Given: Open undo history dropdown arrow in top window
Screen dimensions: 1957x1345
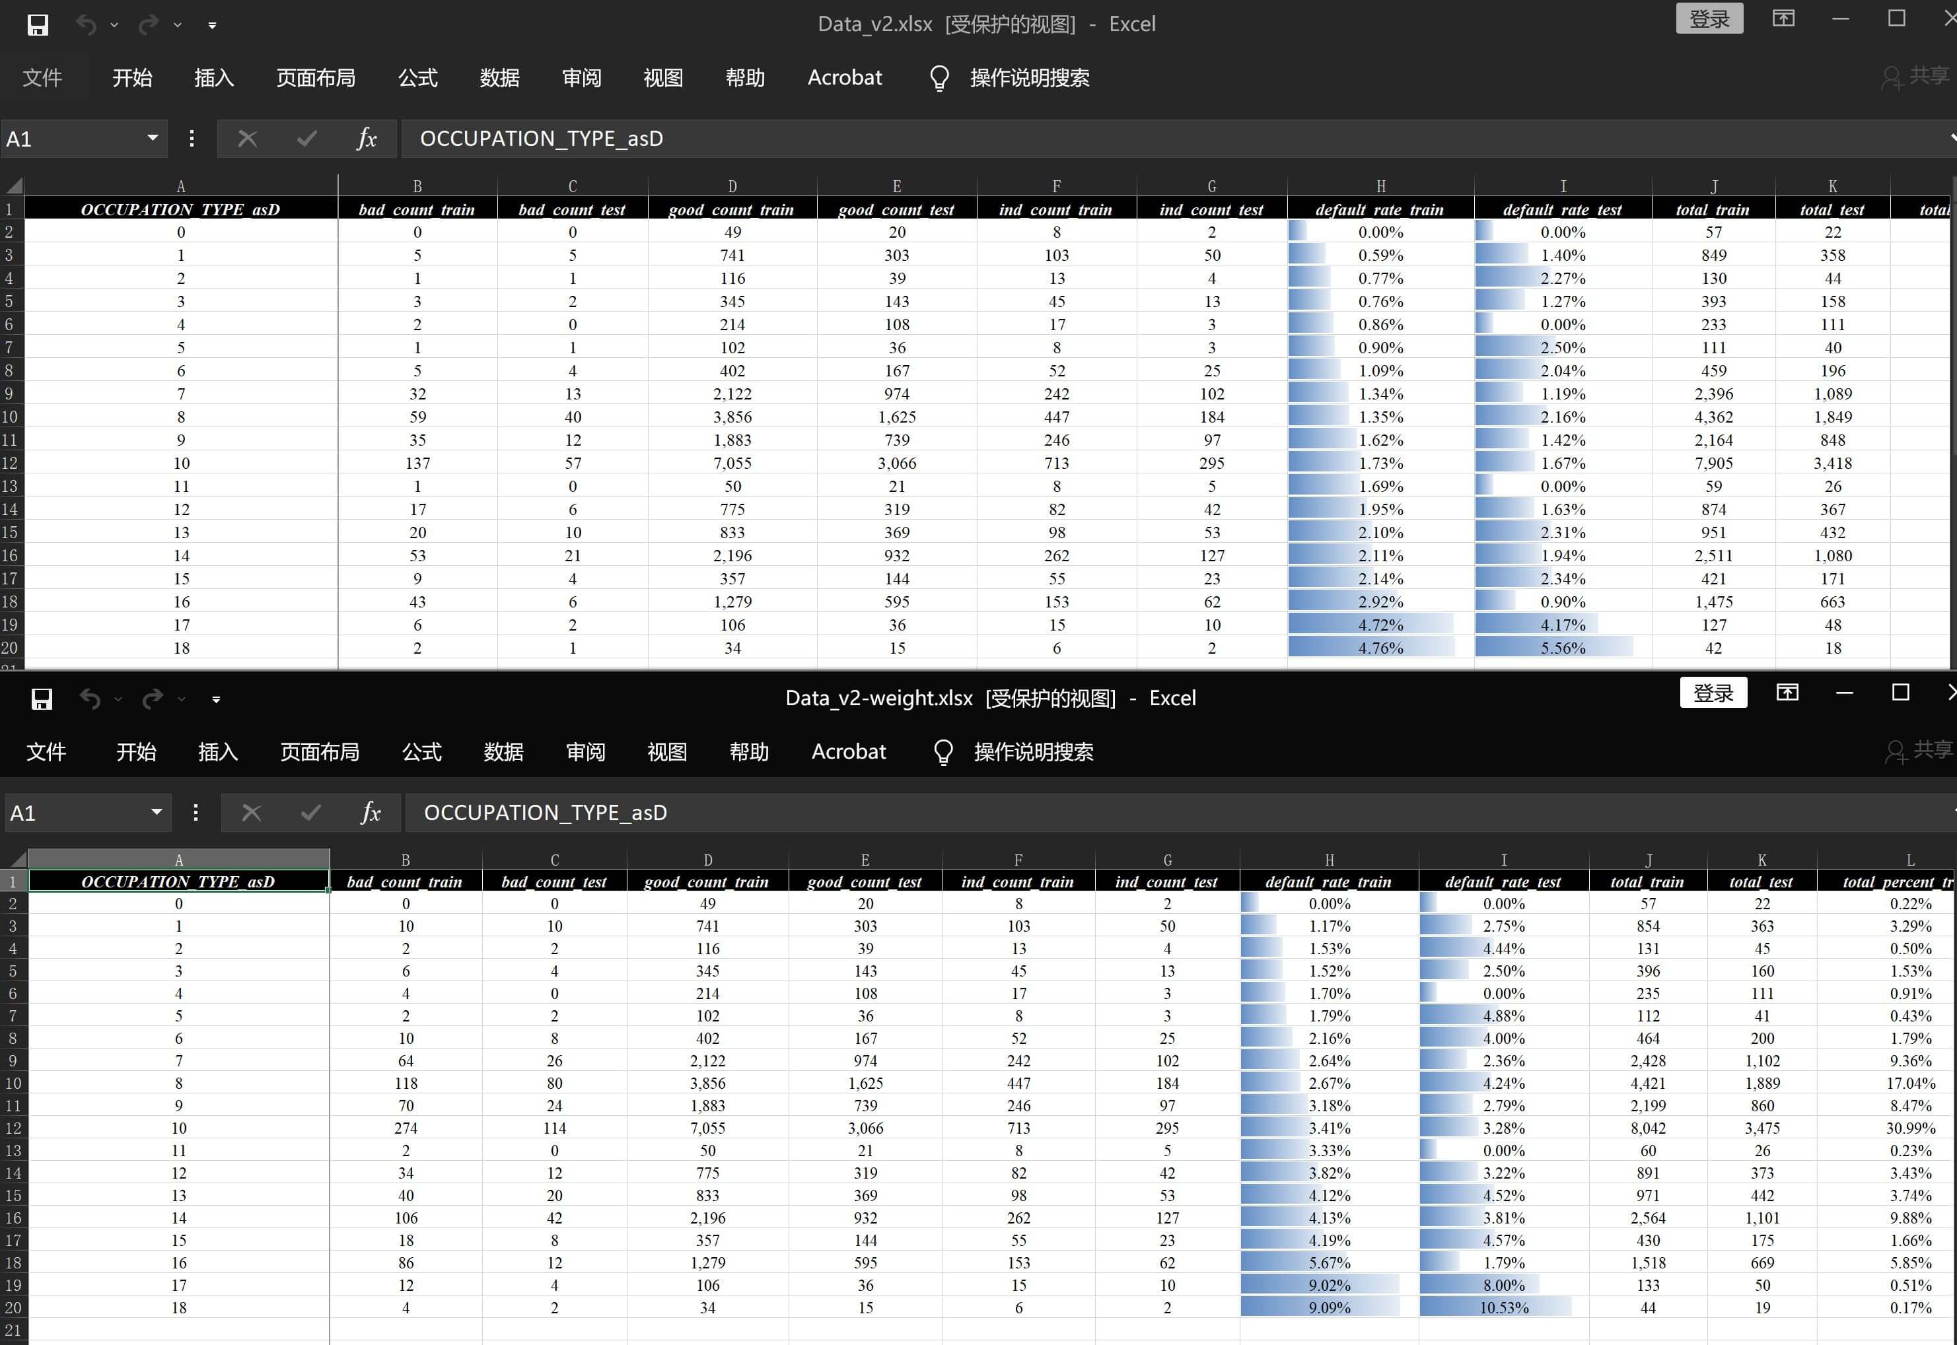Looking at the screenshot, I should click(114, 25).
